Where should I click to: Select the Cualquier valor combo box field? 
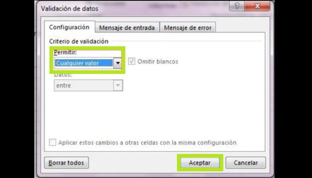tap(88, 63)
